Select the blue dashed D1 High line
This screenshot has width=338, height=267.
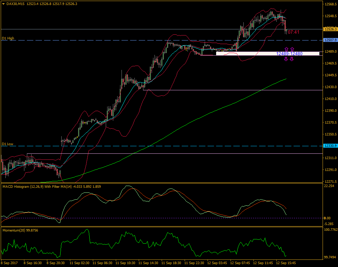pyautogui.click(x=108, y=40)
